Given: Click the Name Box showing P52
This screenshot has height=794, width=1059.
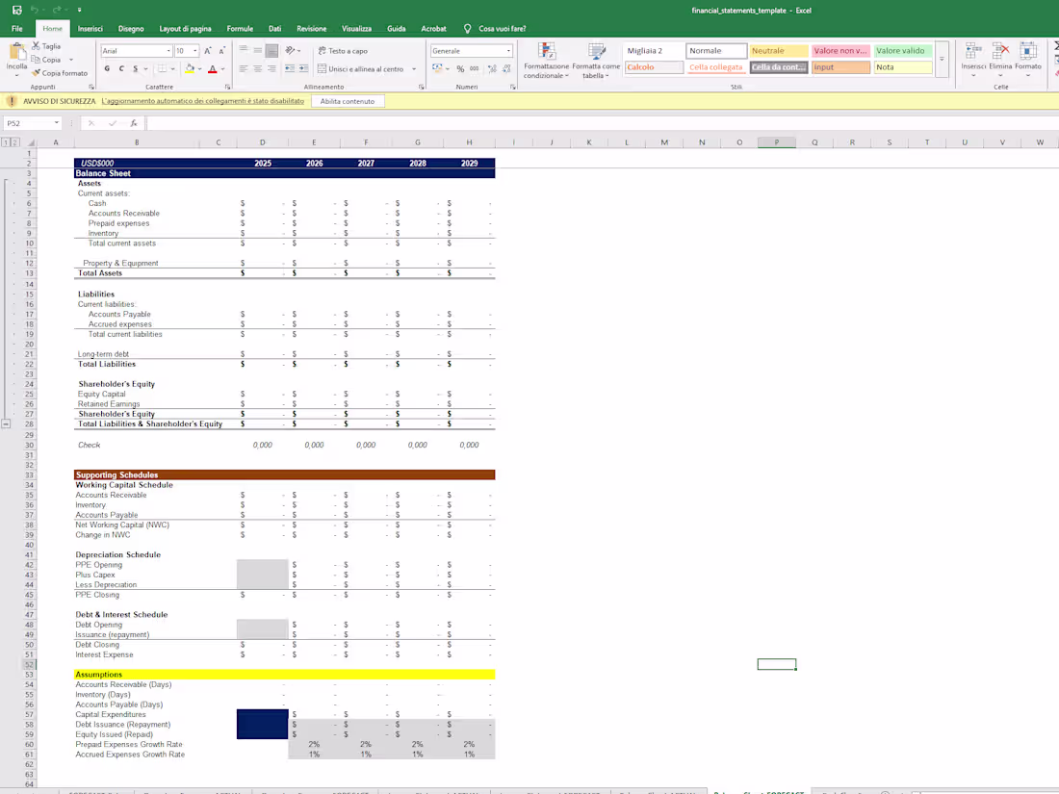Looking at the screenshot, I should tap(29, 123).
